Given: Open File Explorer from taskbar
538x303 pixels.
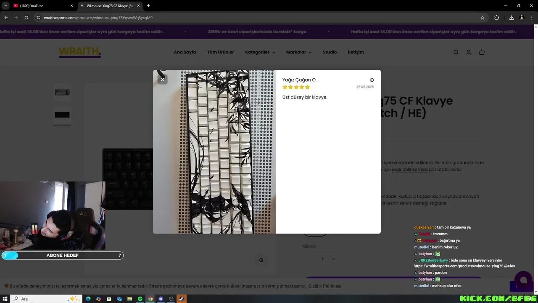Looking at the screenshot, I should 129,299.
